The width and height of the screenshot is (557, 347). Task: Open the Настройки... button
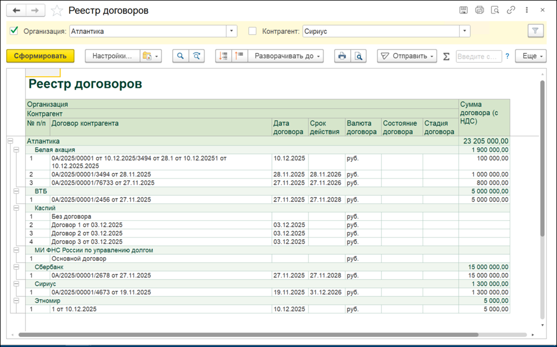click(112, 56)
